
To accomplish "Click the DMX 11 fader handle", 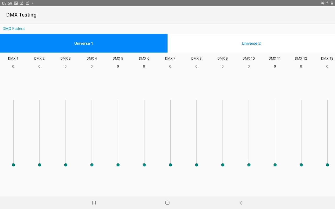I will (275, 165).
